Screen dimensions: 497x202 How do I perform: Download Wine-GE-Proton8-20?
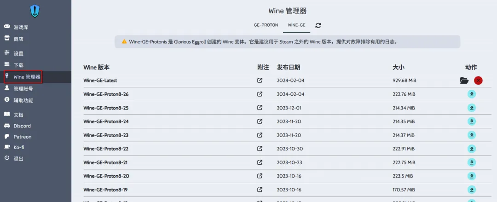tap(472, 176)
